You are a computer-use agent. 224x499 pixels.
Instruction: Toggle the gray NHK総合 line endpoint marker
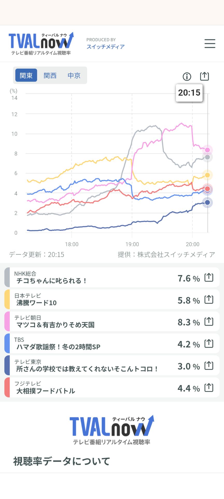(207, 158)
